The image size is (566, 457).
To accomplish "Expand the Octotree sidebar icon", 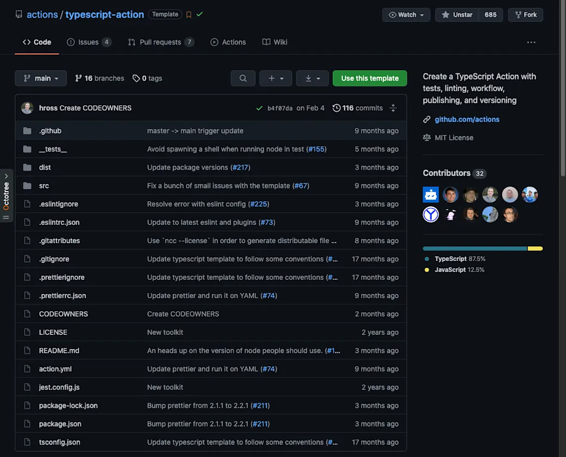I will tap(7, 177).
